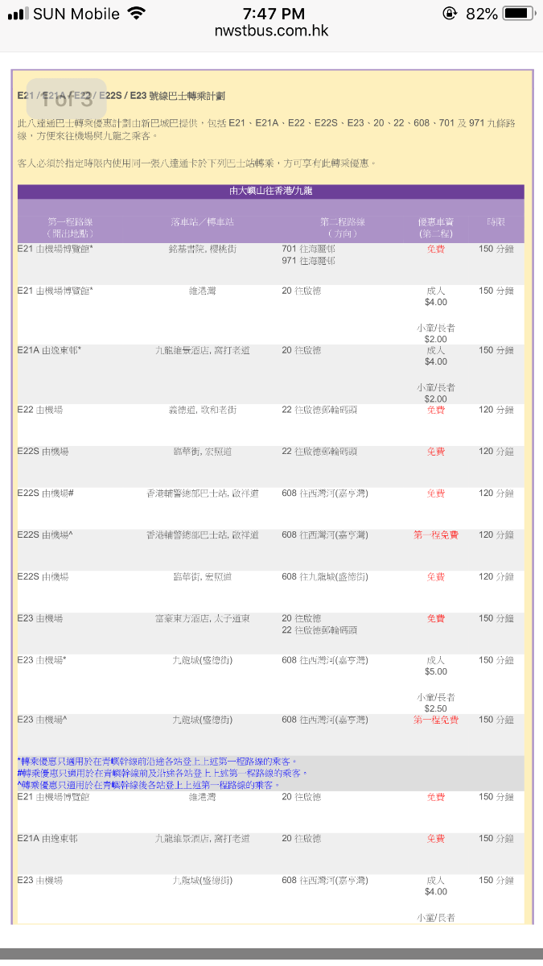
Task: Tap '窩華街, 宏照道' in row with 22 往啟德郵輪碼頭
Action: (202, 452)
